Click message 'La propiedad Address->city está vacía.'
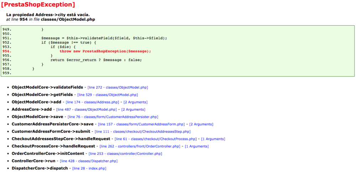 pos(48,15)
